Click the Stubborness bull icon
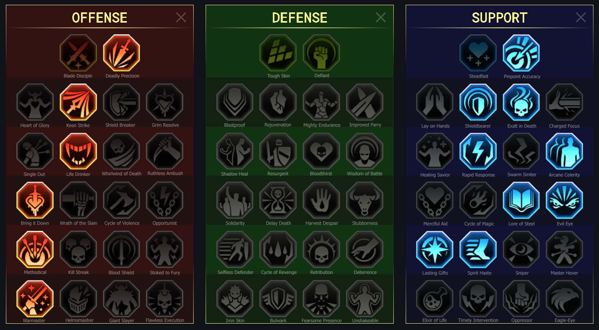599x330 pixels. click(x=365, y=200)
